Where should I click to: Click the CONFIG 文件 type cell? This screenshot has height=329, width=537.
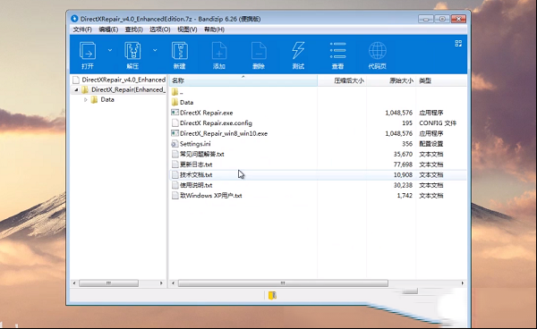coord(438,123)
